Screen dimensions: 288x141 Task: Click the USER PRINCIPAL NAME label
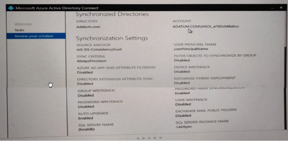(x=195, y=44)
